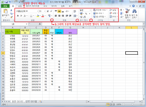Toggle Wrap Text button
Screen dimensions: 146x107
click(x=75, y=11)
